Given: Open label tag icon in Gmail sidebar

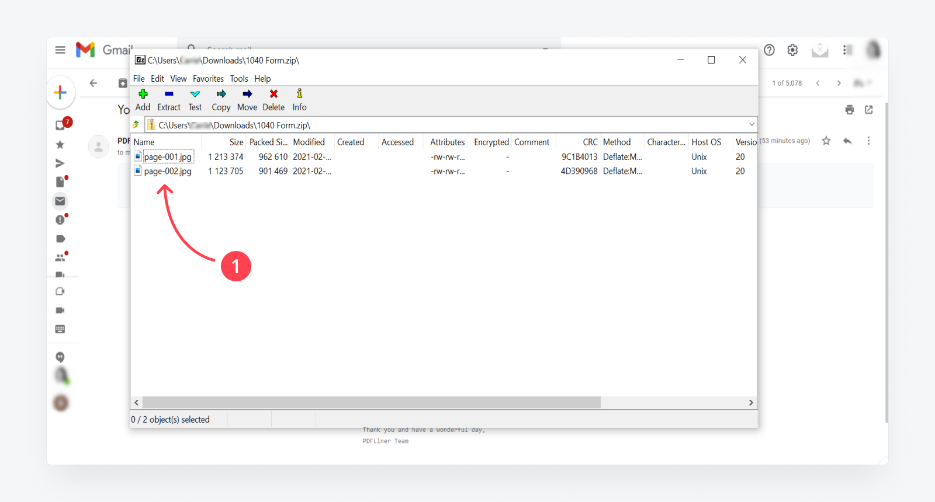Looking at the screenshot, I should (x=61, y=239).
